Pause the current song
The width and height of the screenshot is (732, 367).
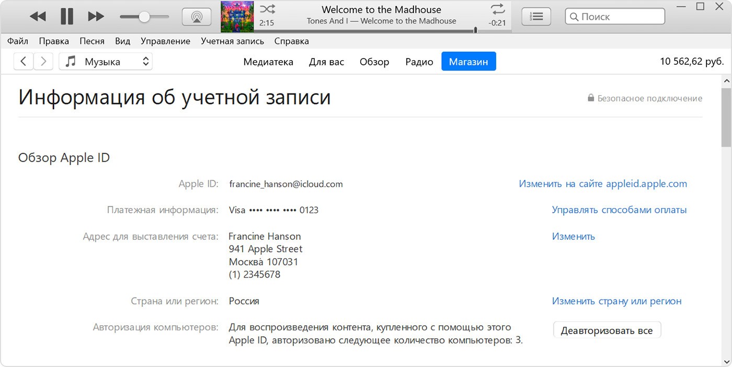[67, 17]
